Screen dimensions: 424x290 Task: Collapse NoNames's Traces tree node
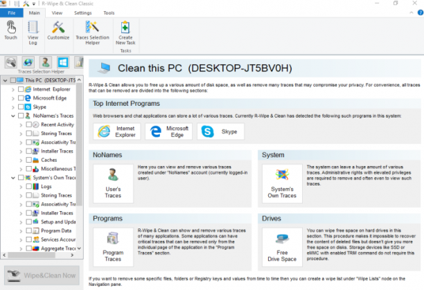pos(13,116)
